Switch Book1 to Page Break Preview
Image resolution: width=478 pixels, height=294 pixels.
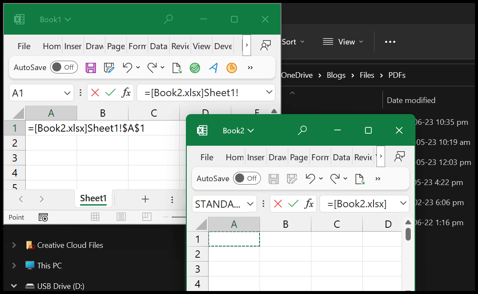coord(146,217)
